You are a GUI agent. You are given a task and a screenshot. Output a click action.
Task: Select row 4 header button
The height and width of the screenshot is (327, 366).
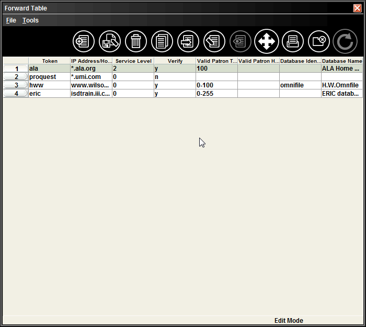click(x=16, y=94)
